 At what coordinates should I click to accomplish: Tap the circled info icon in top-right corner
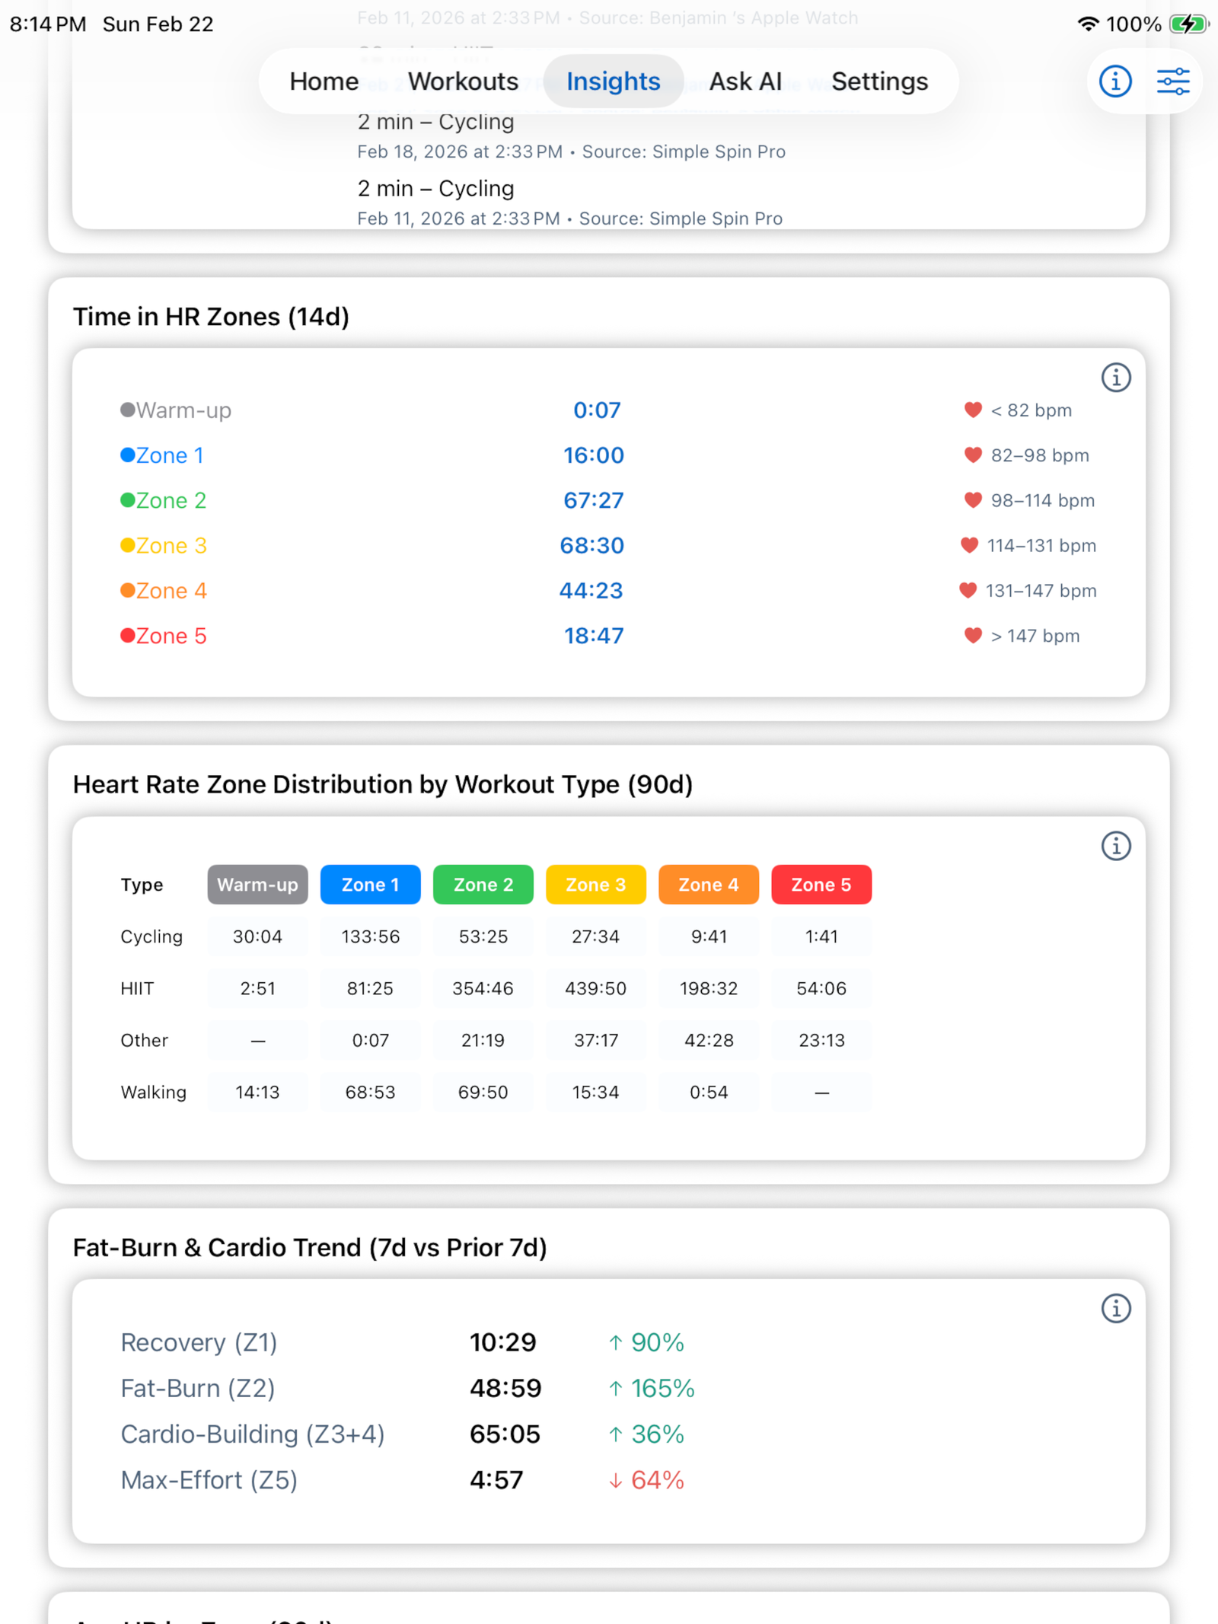1114,81
